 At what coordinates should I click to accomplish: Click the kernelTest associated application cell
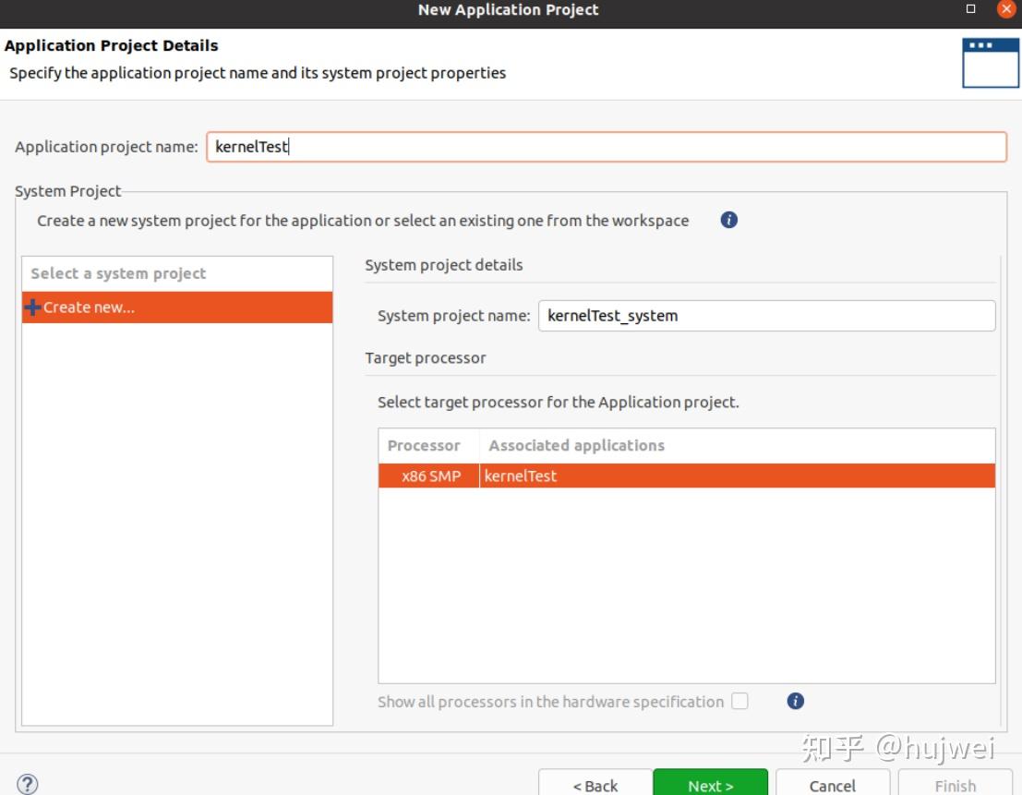click(521, 476)
